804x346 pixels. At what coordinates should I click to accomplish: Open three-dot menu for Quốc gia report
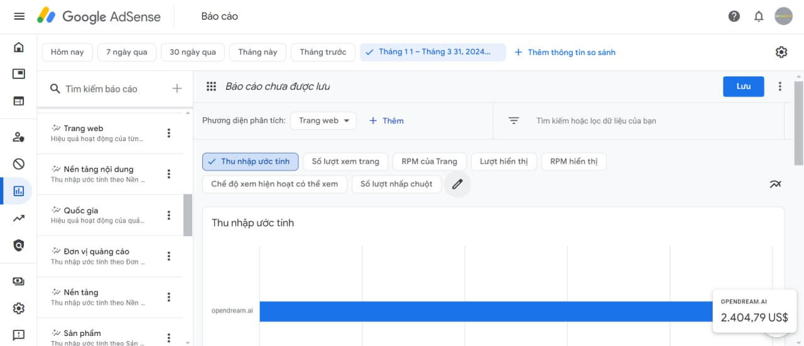pos(168,215)
